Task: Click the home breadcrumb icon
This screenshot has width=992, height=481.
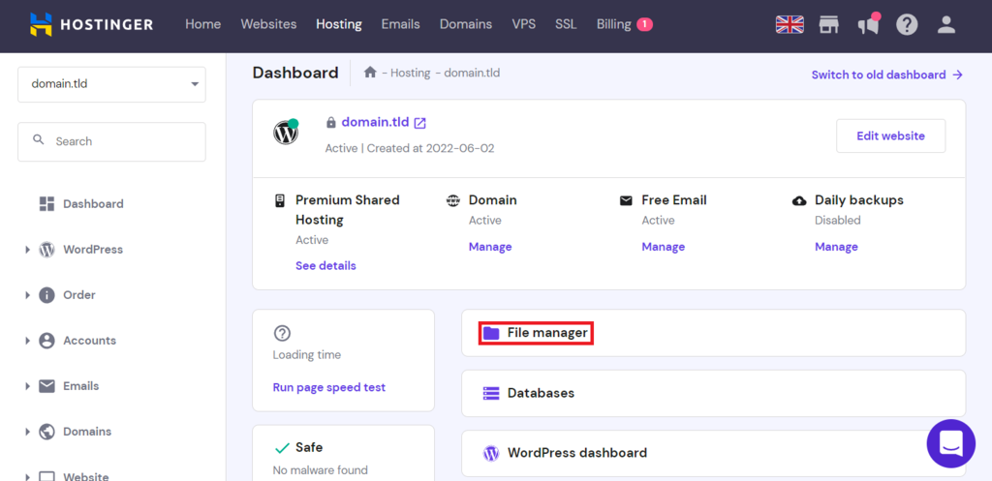Action: click(370, 73)
